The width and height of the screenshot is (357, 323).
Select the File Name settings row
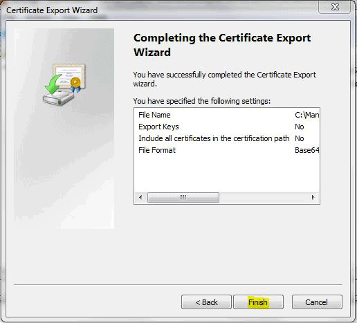(x=227, y=115)
